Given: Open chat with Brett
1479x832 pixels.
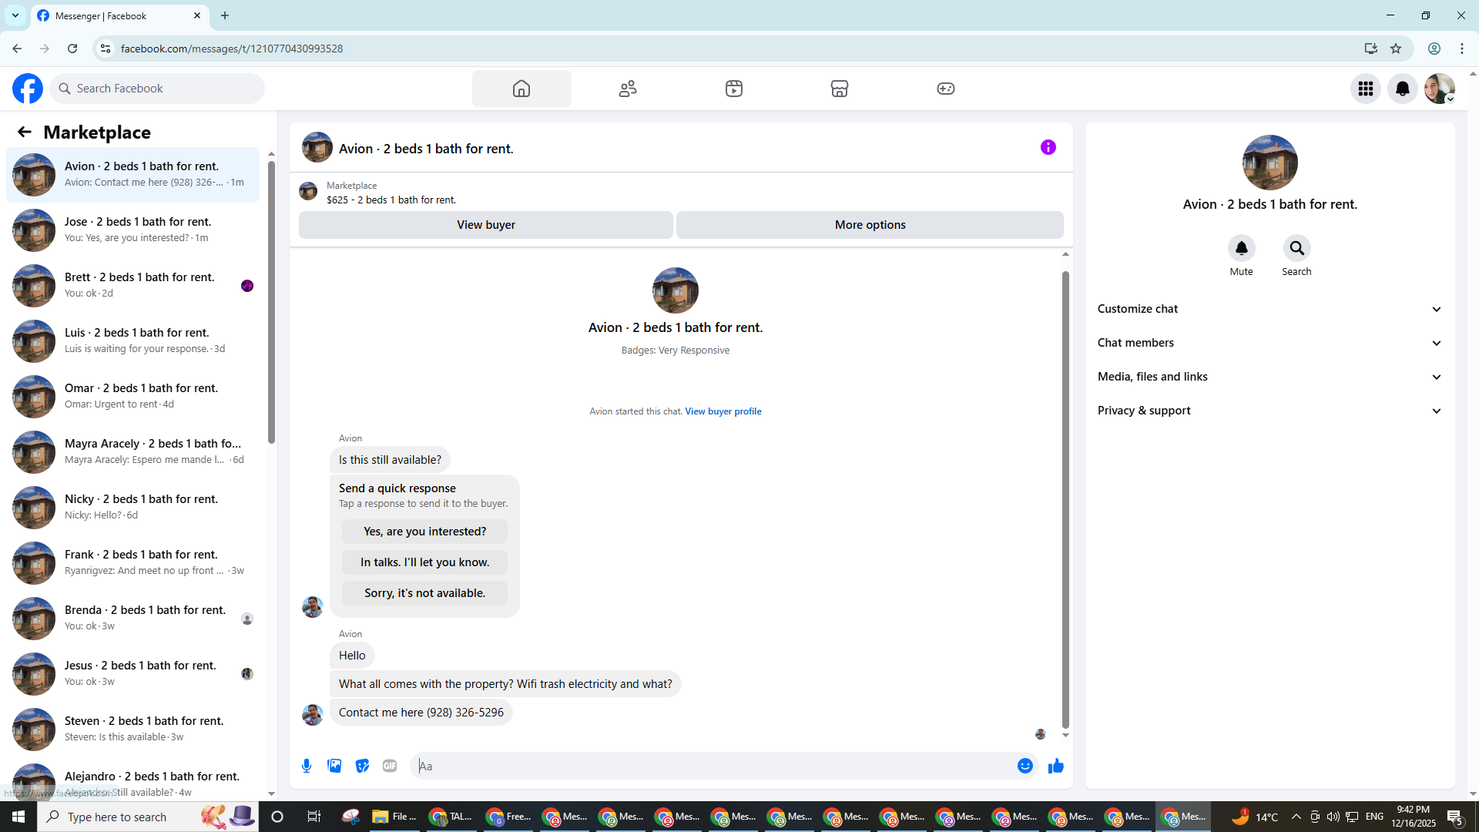Looking at the screenshot, I should (133, 286).
